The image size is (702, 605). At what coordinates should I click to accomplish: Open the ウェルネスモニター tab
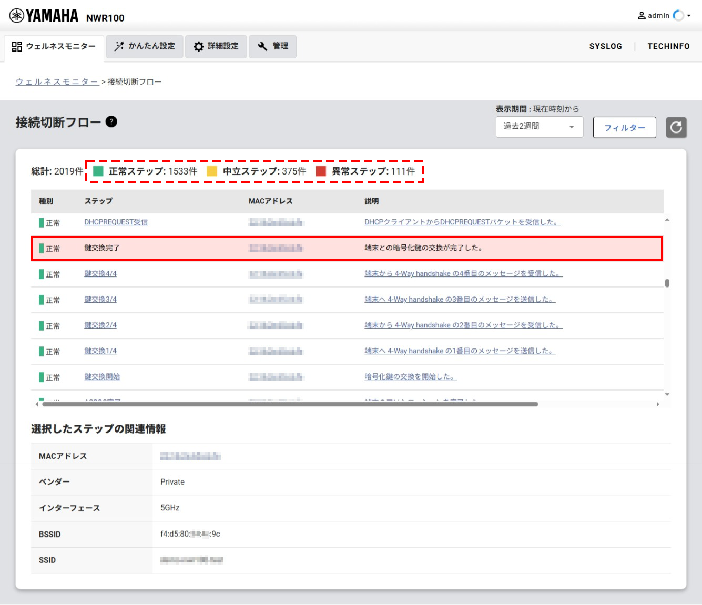pyautogui.click(x=54, y=46)
